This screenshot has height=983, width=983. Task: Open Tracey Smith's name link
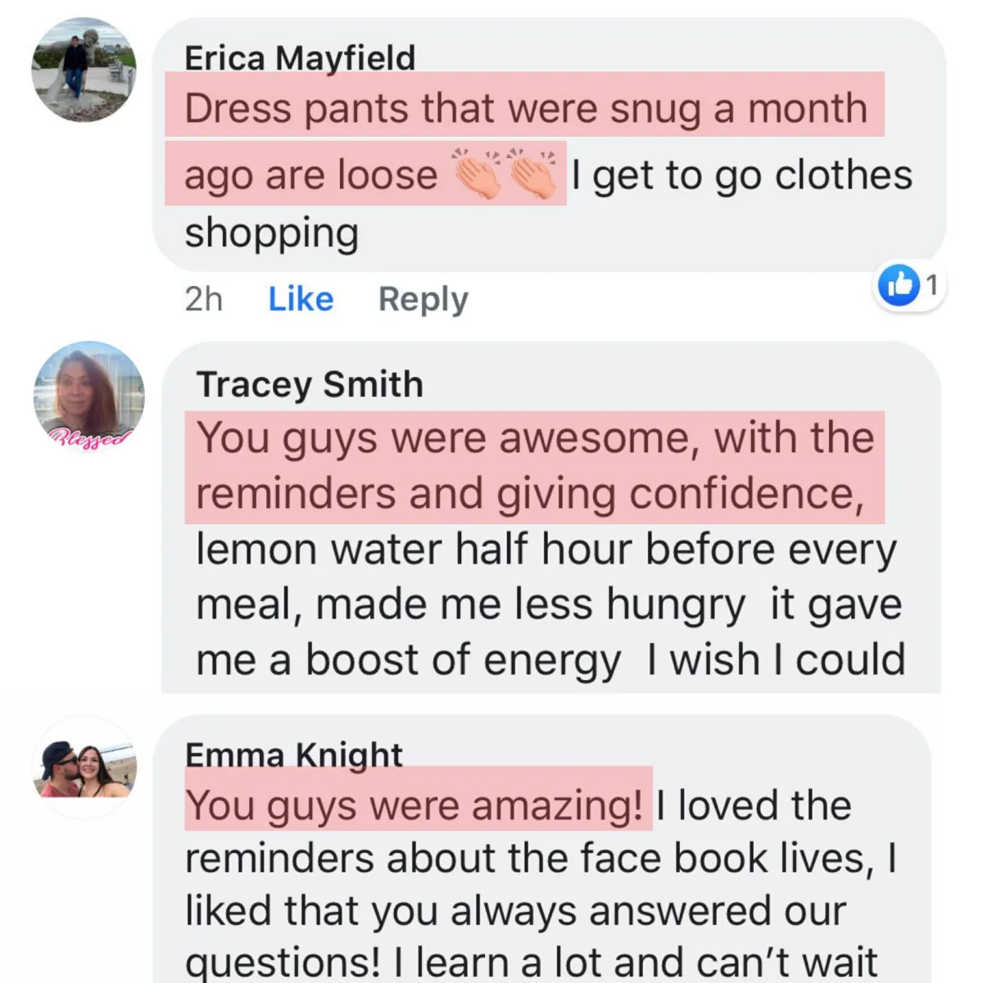[x=310, y=384]
